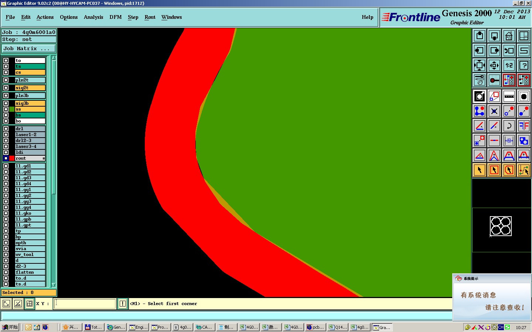Click the layer list scroll-down arrow
This screenshot has height=332, width=532.
[54, 285]
